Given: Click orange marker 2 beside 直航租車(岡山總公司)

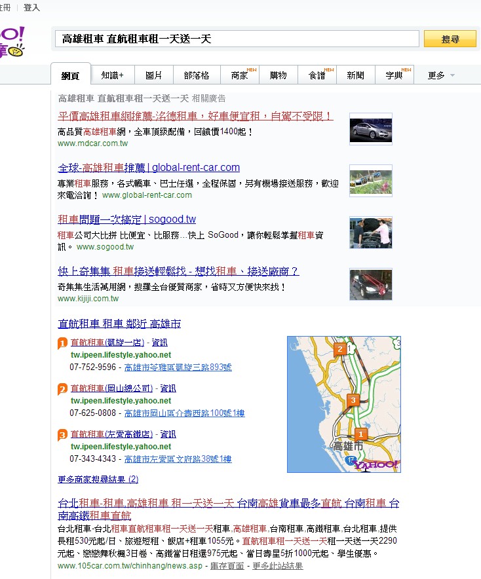Looking at the screenshot, I should tap(62, 389).
